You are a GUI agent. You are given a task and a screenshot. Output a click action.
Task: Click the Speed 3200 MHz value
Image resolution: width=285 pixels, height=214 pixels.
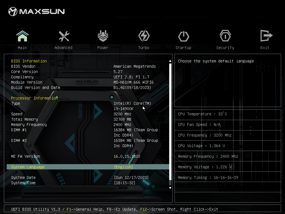pos(122,114)
